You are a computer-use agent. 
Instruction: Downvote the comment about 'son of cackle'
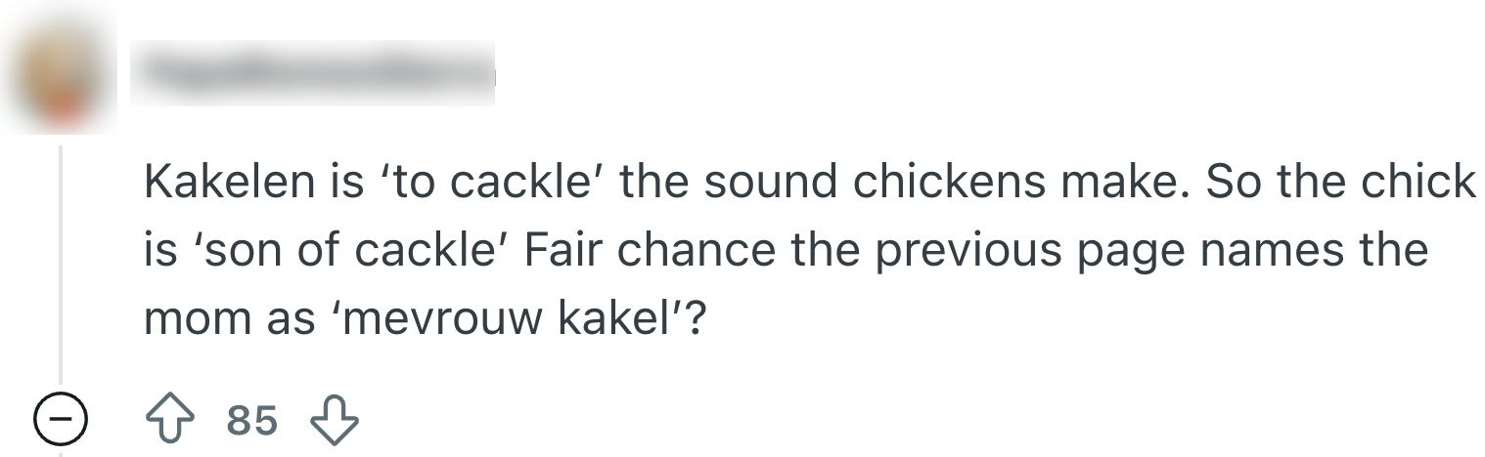(335, 421)
